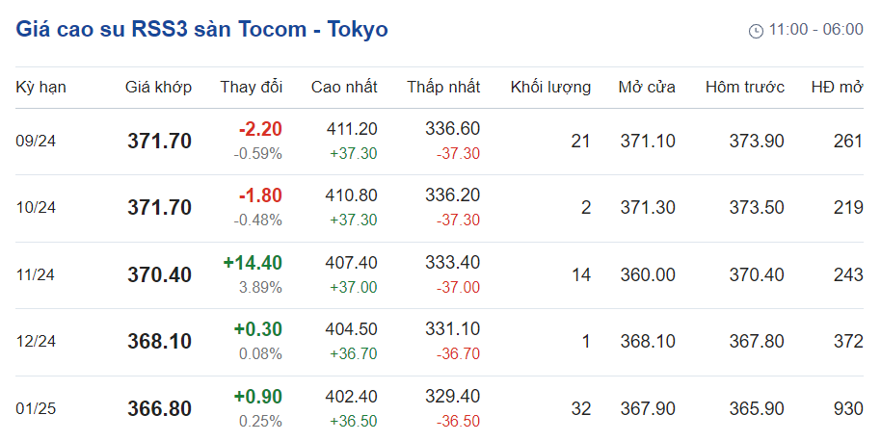Viewport: 881px width, 441px height.
Task: Click the clock icon beside trading hours
Action: 756,31
